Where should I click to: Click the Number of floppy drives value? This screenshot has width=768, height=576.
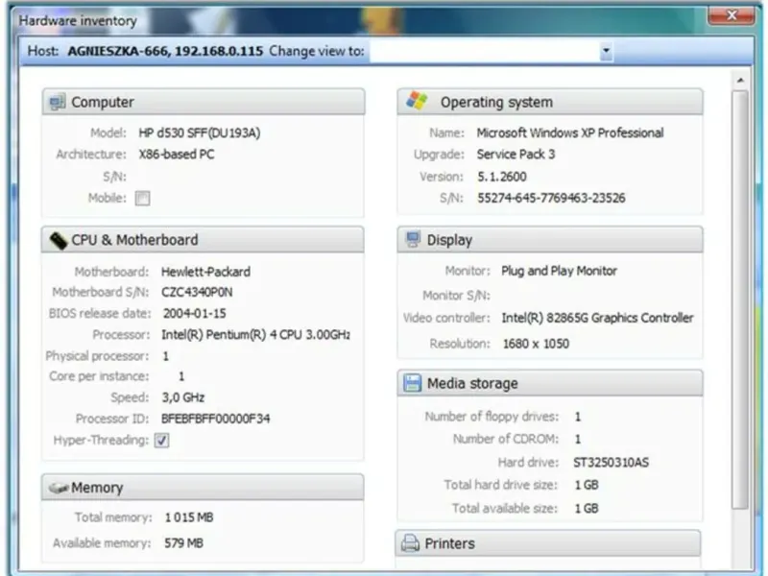(x=578, y=417)
